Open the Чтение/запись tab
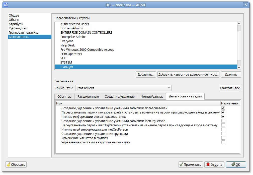Screen dimensions: 253x175 click(152, 96)
